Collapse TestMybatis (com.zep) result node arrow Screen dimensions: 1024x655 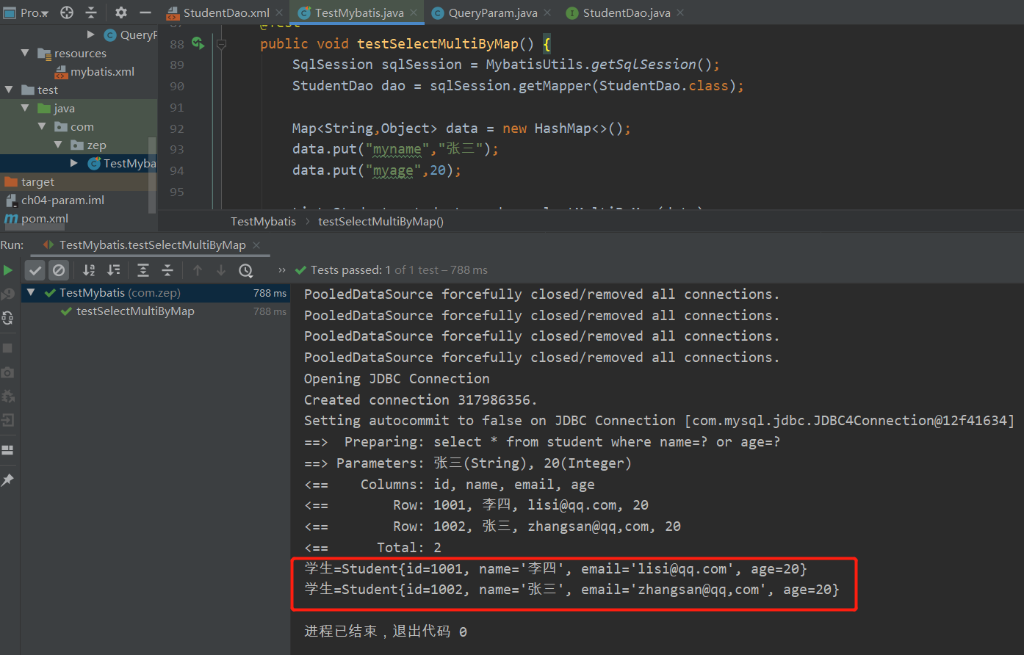(31, 292)
